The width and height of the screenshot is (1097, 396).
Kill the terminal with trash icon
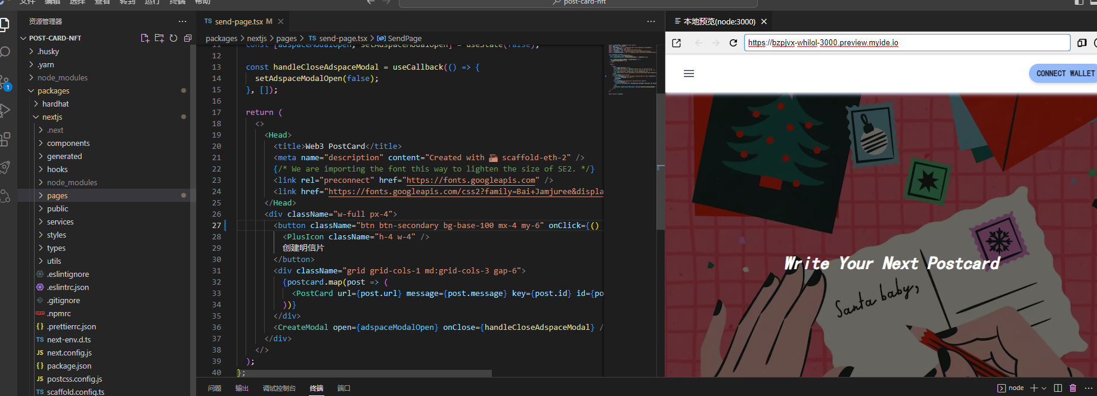pos(1073,388)
